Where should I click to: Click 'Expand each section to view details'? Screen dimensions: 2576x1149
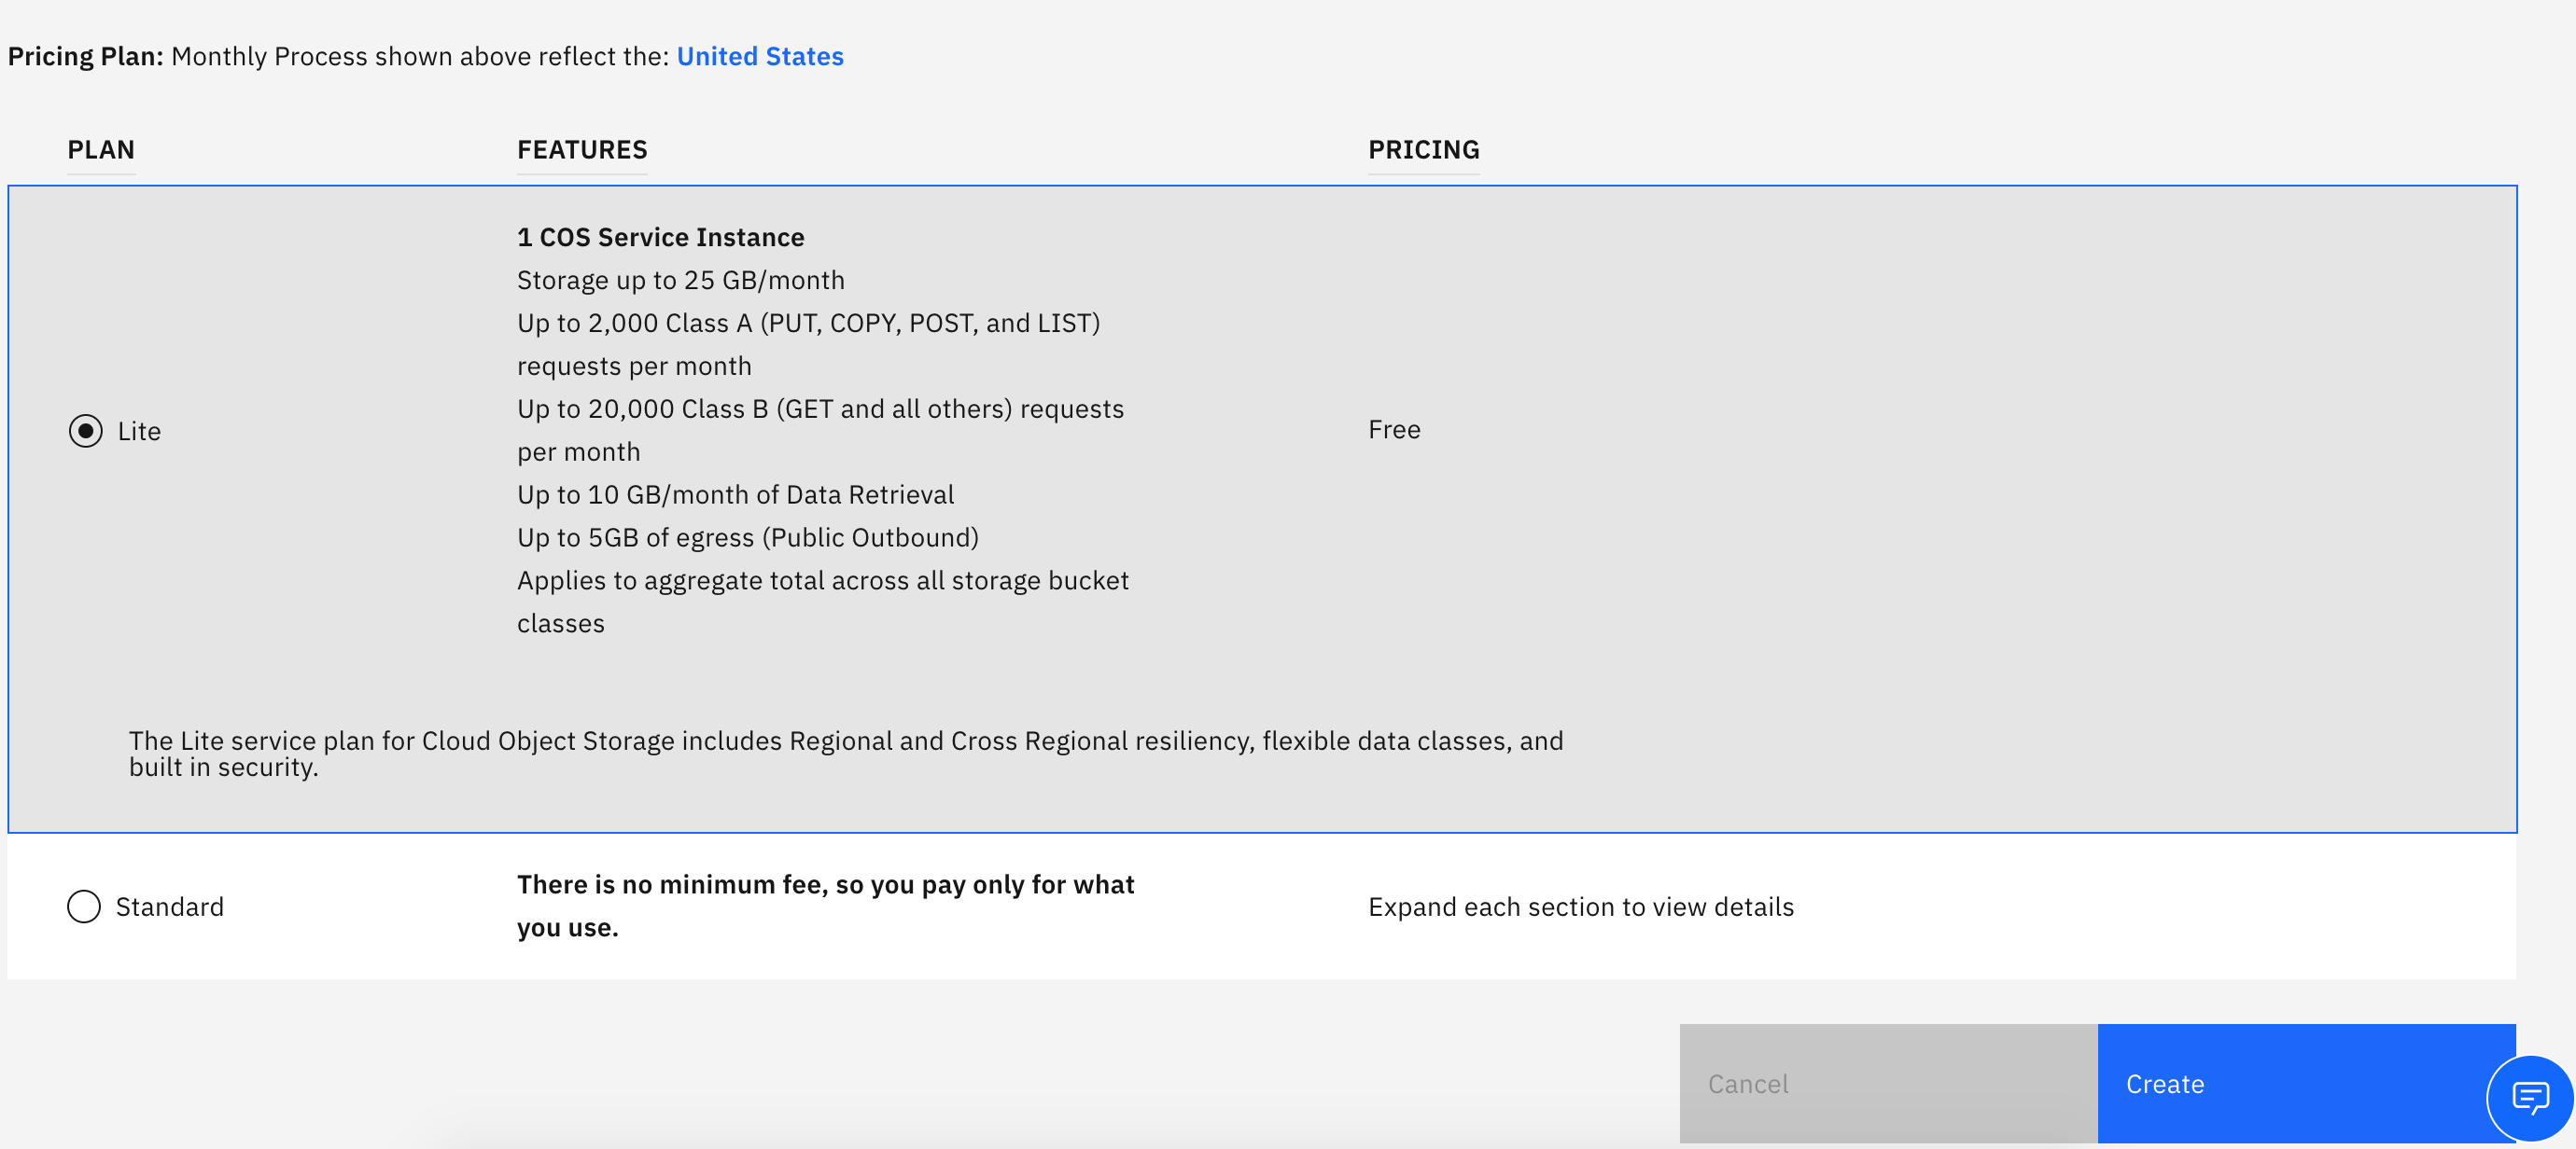[x=1580, y=907]
